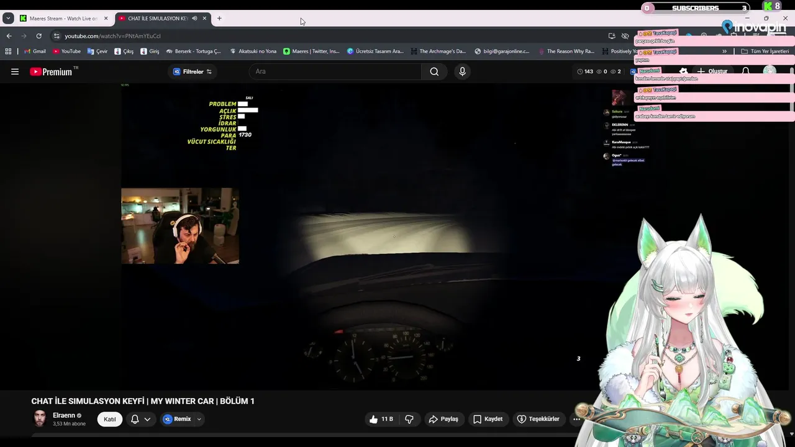Click crossed-eye tracking protection icon
Screen dimensions: 795x447
click(625, 36)
